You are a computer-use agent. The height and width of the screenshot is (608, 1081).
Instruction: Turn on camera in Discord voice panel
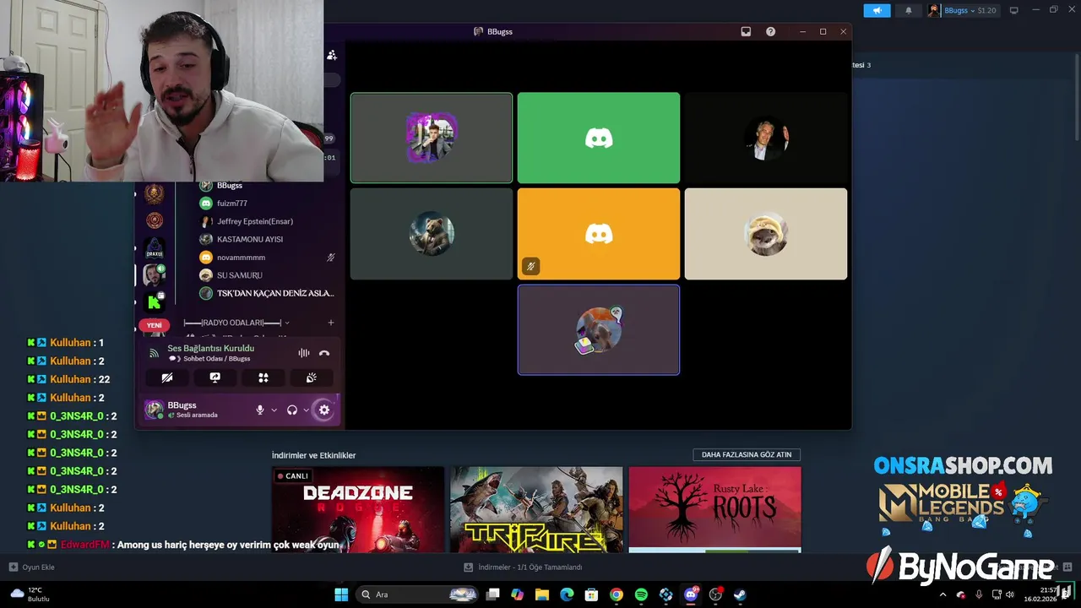166,377
